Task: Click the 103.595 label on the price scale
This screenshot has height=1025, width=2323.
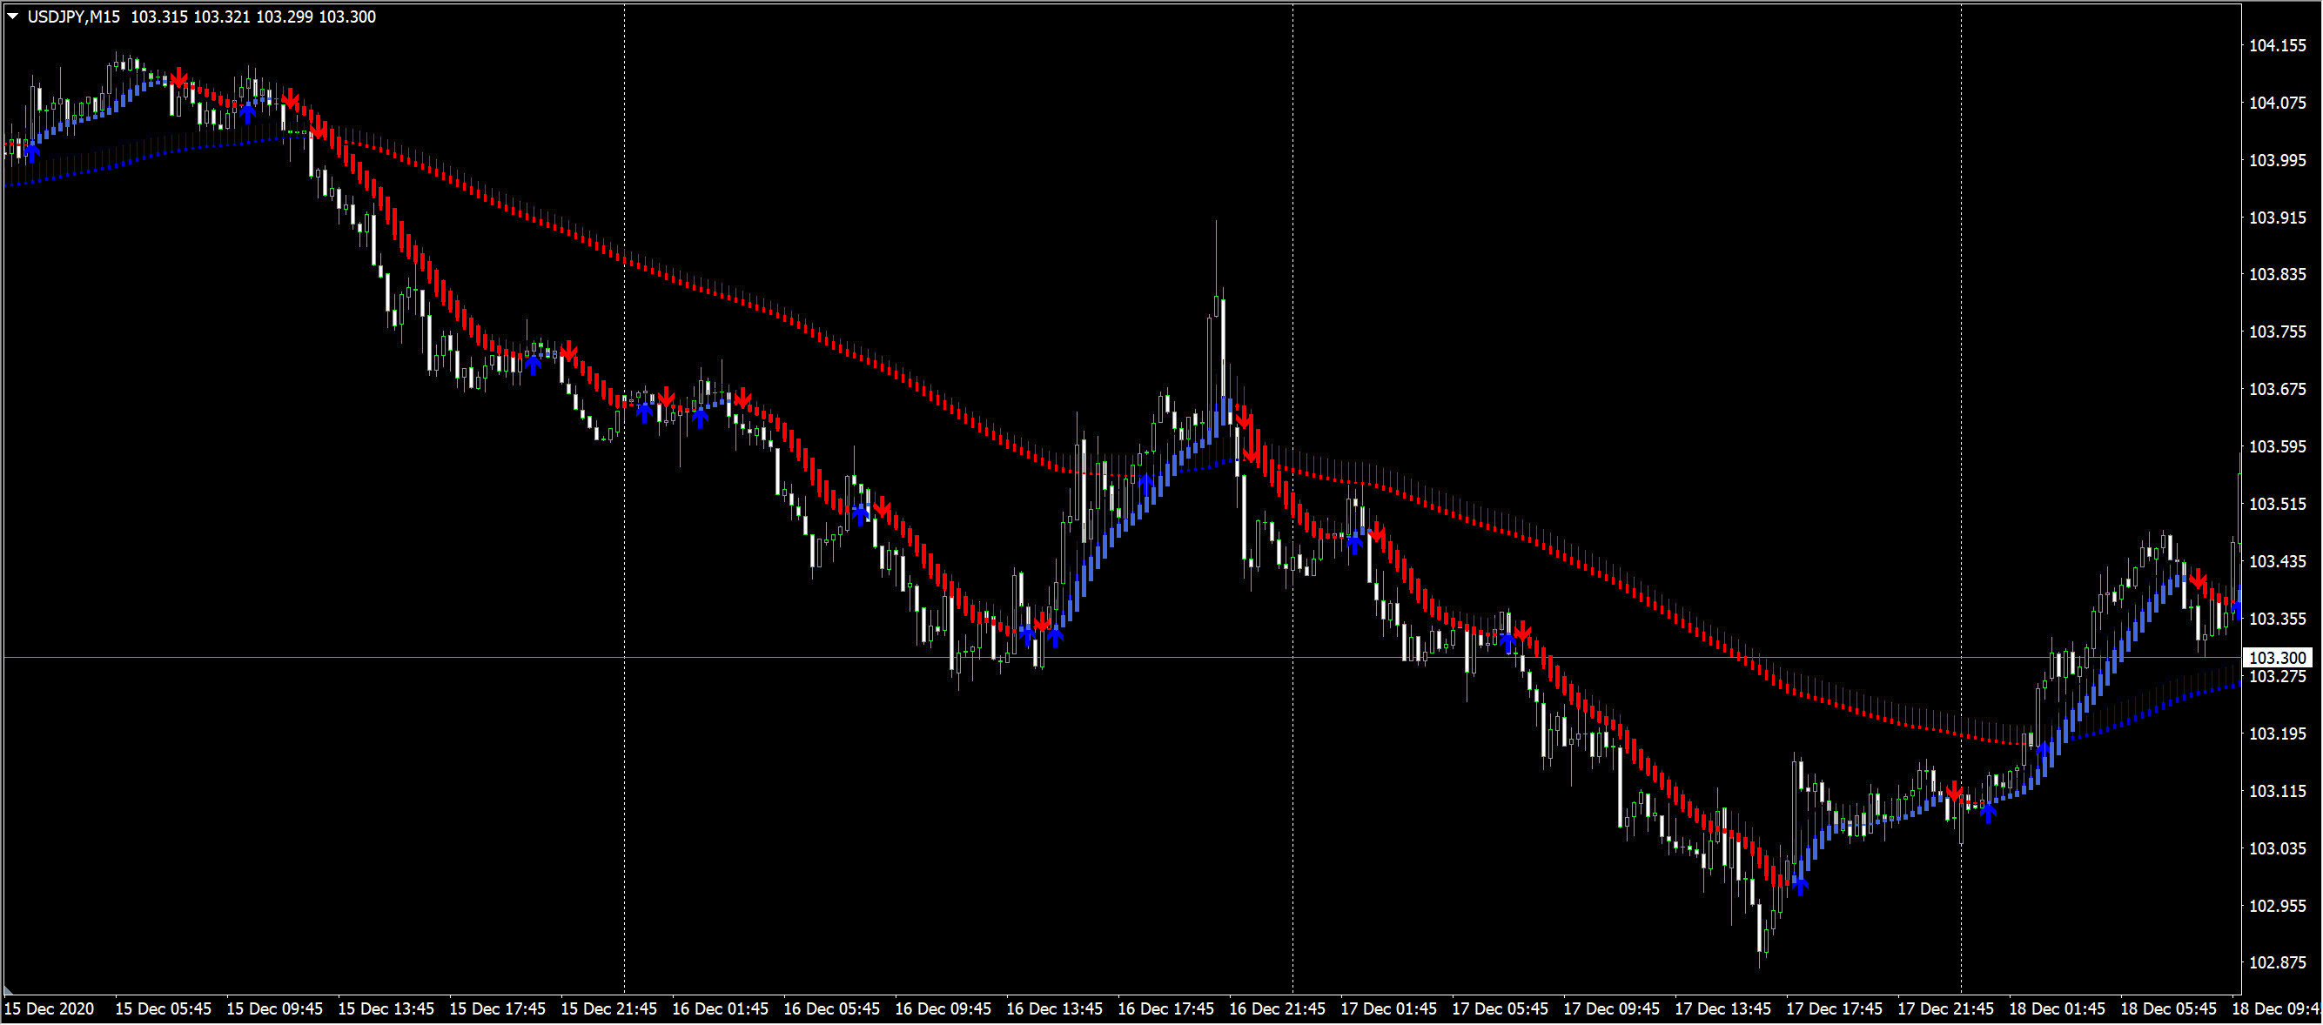Action: pyautogui.click(x=2277, y=446)
